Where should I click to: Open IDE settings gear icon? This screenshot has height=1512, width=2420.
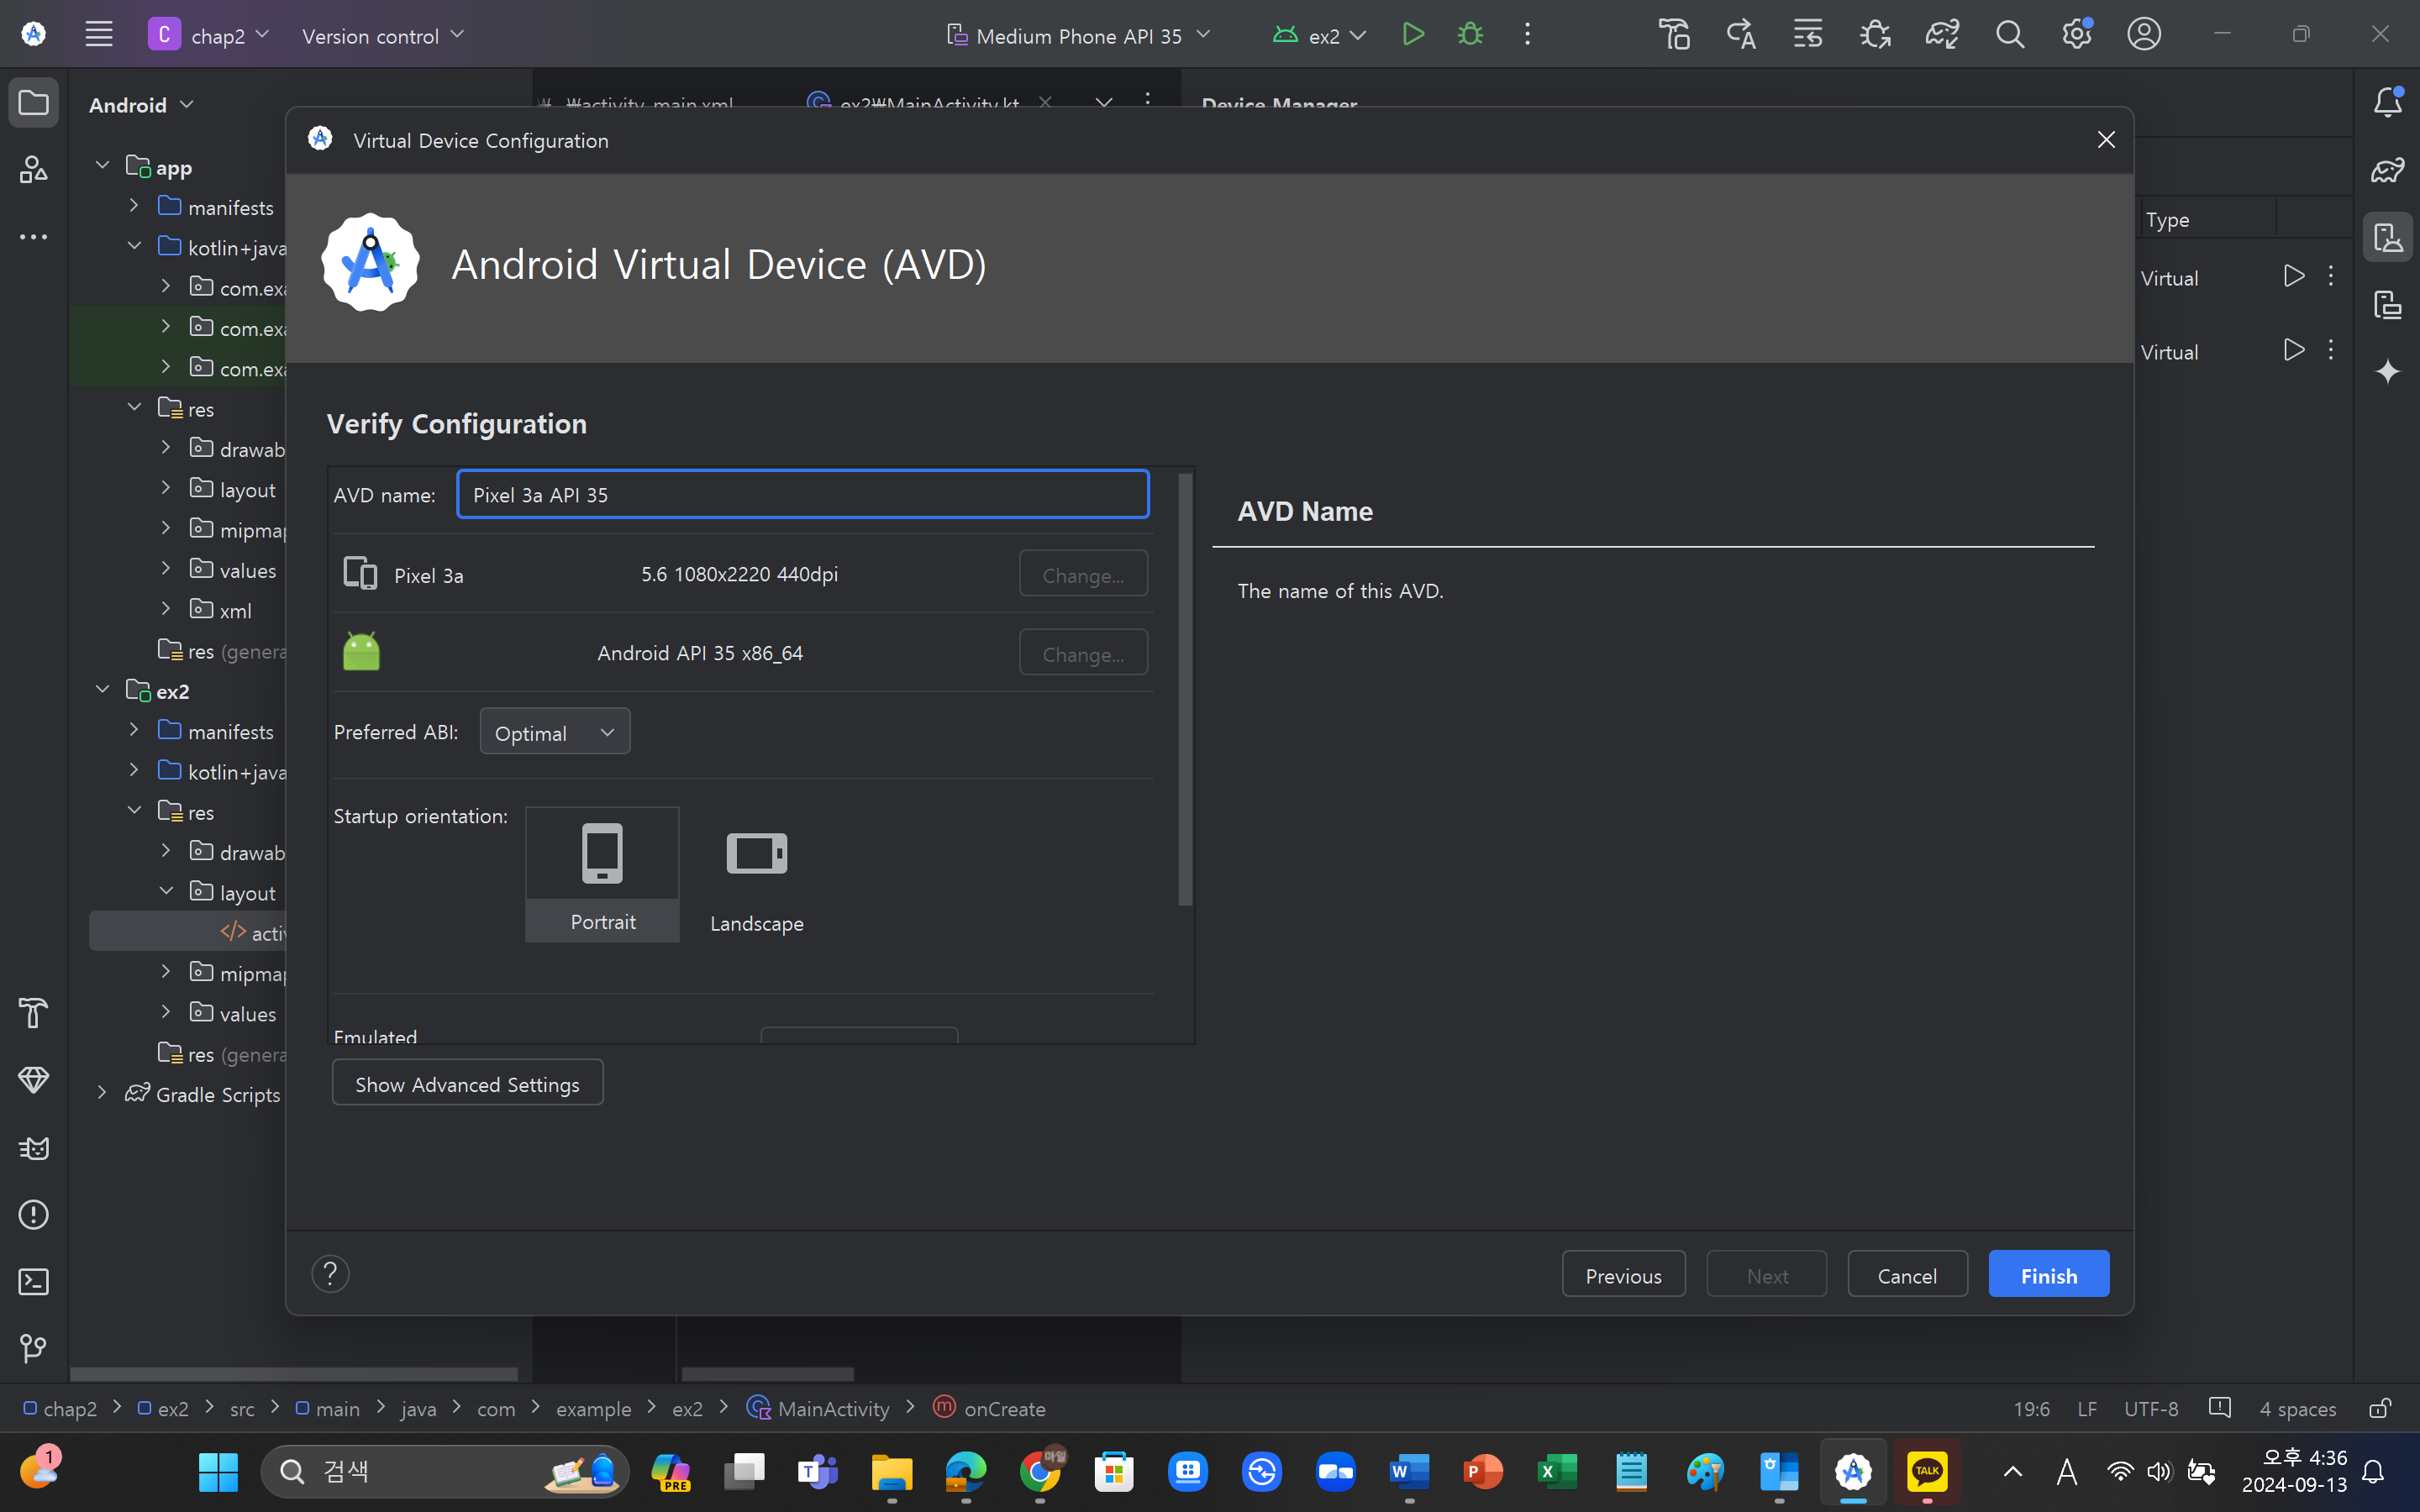pyautogui.click(x=2077, y=34)
